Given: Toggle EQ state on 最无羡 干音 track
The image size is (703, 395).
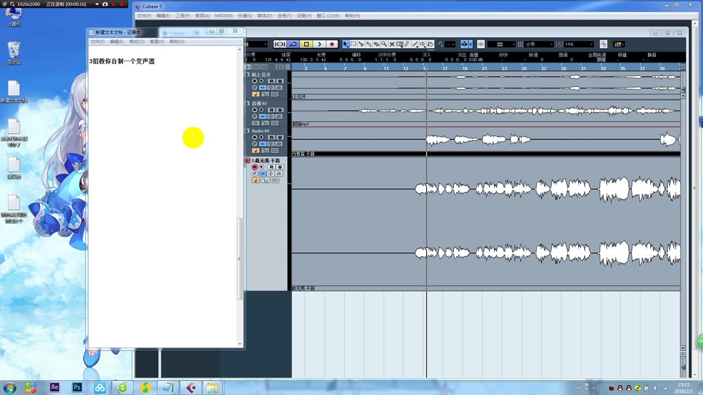Looking at the screenshot, I should 271,173.
